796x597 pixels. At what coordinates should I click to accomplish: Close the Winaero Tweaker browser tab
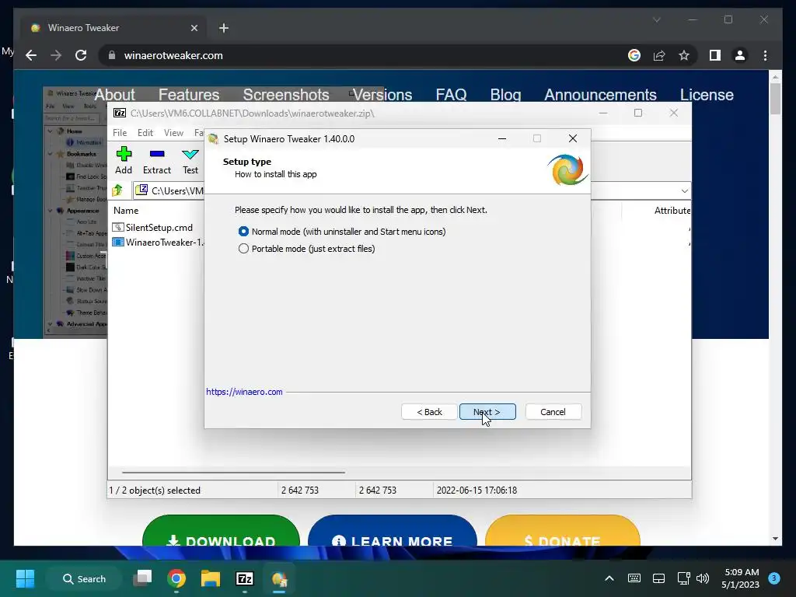(x=194, y=28)
